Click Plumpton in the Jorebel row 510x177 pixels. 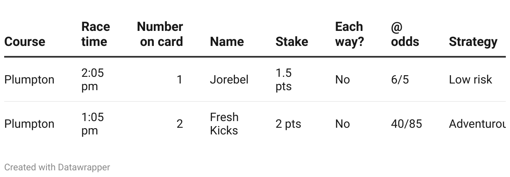(29, 80)
